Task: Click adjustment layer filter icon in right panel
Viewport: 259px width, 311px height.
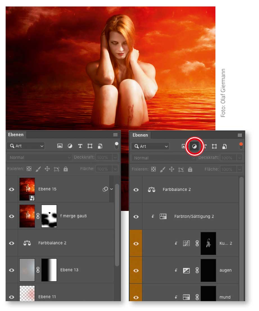Action: (194, 147)
